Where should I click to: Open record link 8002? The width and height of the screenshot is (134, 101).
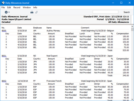click(4, 81)
